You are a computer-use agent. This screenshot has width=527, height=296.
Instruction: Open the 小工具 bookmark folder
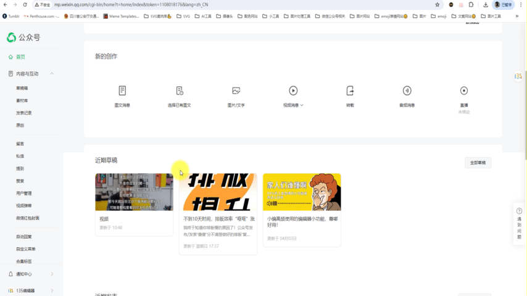270,16
